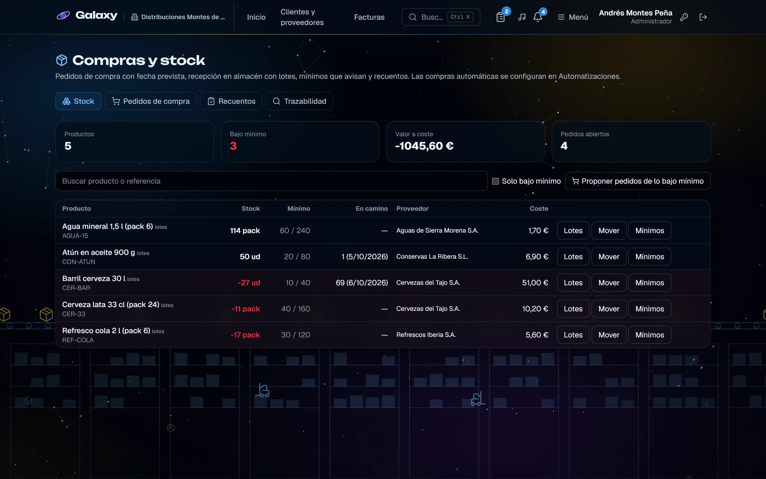The height and width of the screenshot is (479, 766).
Task: Click the Coste column header
Action: (539, 208)
